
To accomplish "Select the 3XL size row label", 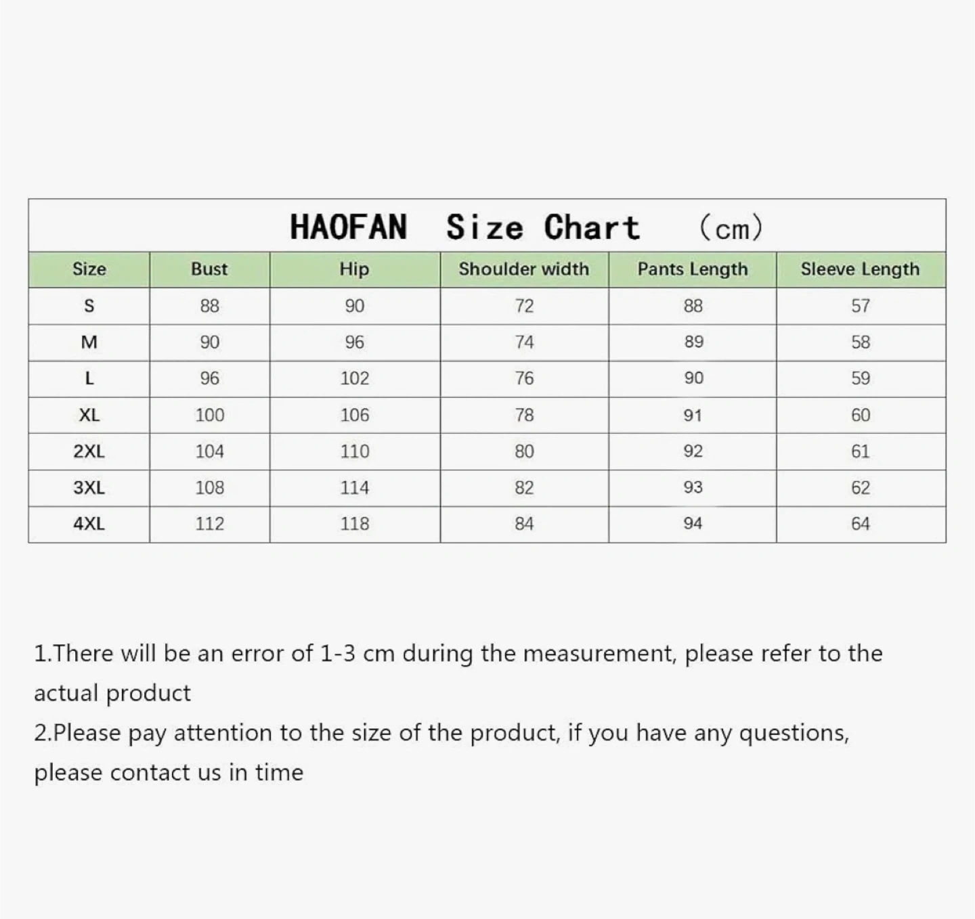I will point(89,487).
